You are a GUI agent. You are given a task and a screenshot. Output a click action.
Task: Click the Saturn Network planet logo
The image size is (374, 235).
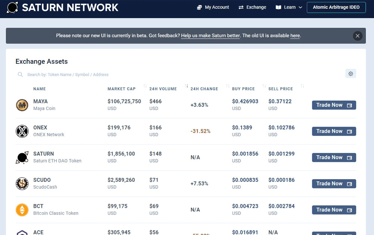coord(12,7)
